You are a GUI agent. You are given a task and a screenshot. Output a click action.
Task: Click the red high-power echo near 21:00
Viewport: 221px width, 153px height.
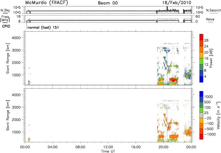[x=173, y=80]
